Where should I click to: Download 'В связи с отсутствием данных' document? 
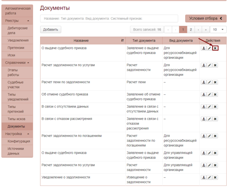point(203,107)
